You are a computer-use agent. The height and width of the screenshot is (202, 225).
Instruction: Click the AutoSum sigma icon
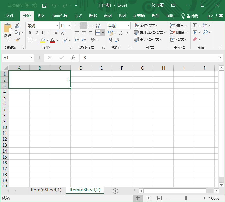[x=195, y=25]
